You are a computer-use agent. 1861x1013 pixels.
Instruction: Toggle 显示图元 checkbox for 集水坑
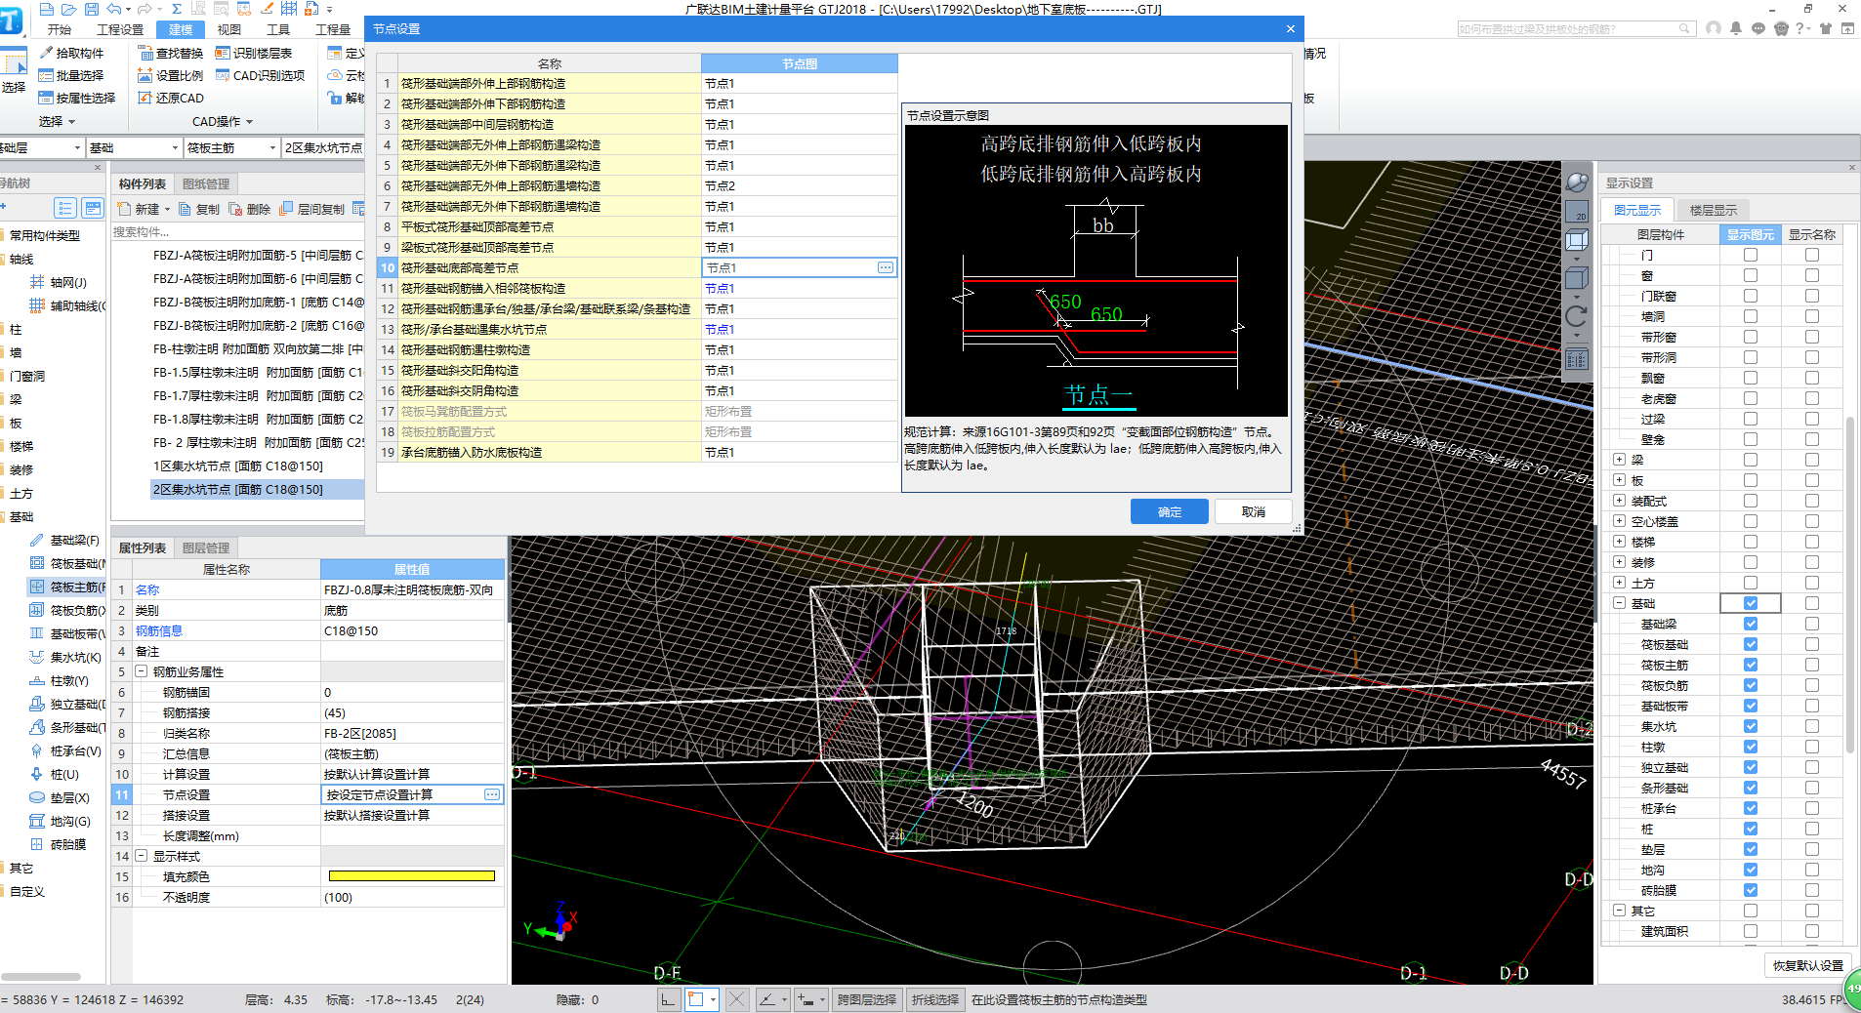[x=1750, y=726]
